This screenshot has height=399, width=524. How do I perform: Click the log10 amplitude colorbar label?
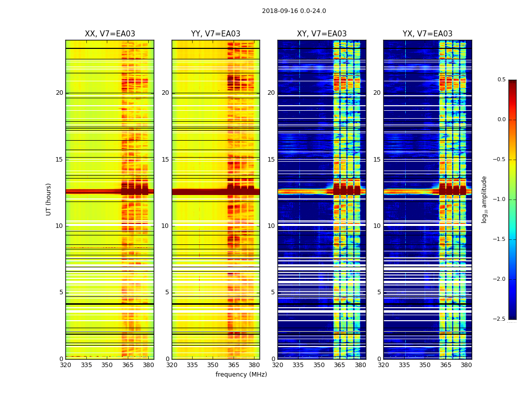coord(484,199)
